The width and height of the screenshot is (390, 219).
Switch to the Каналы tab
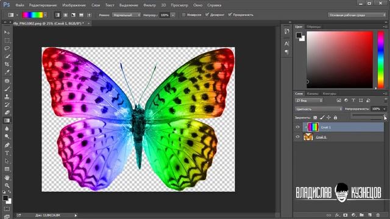[313, 94]
